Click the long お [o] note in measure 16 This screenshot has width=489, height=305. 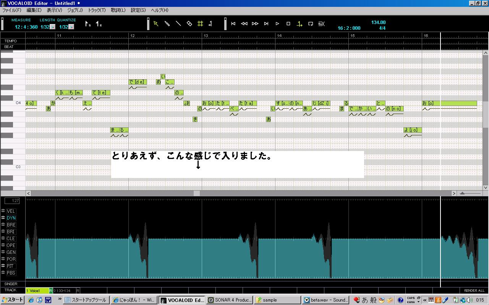(449, 103)
